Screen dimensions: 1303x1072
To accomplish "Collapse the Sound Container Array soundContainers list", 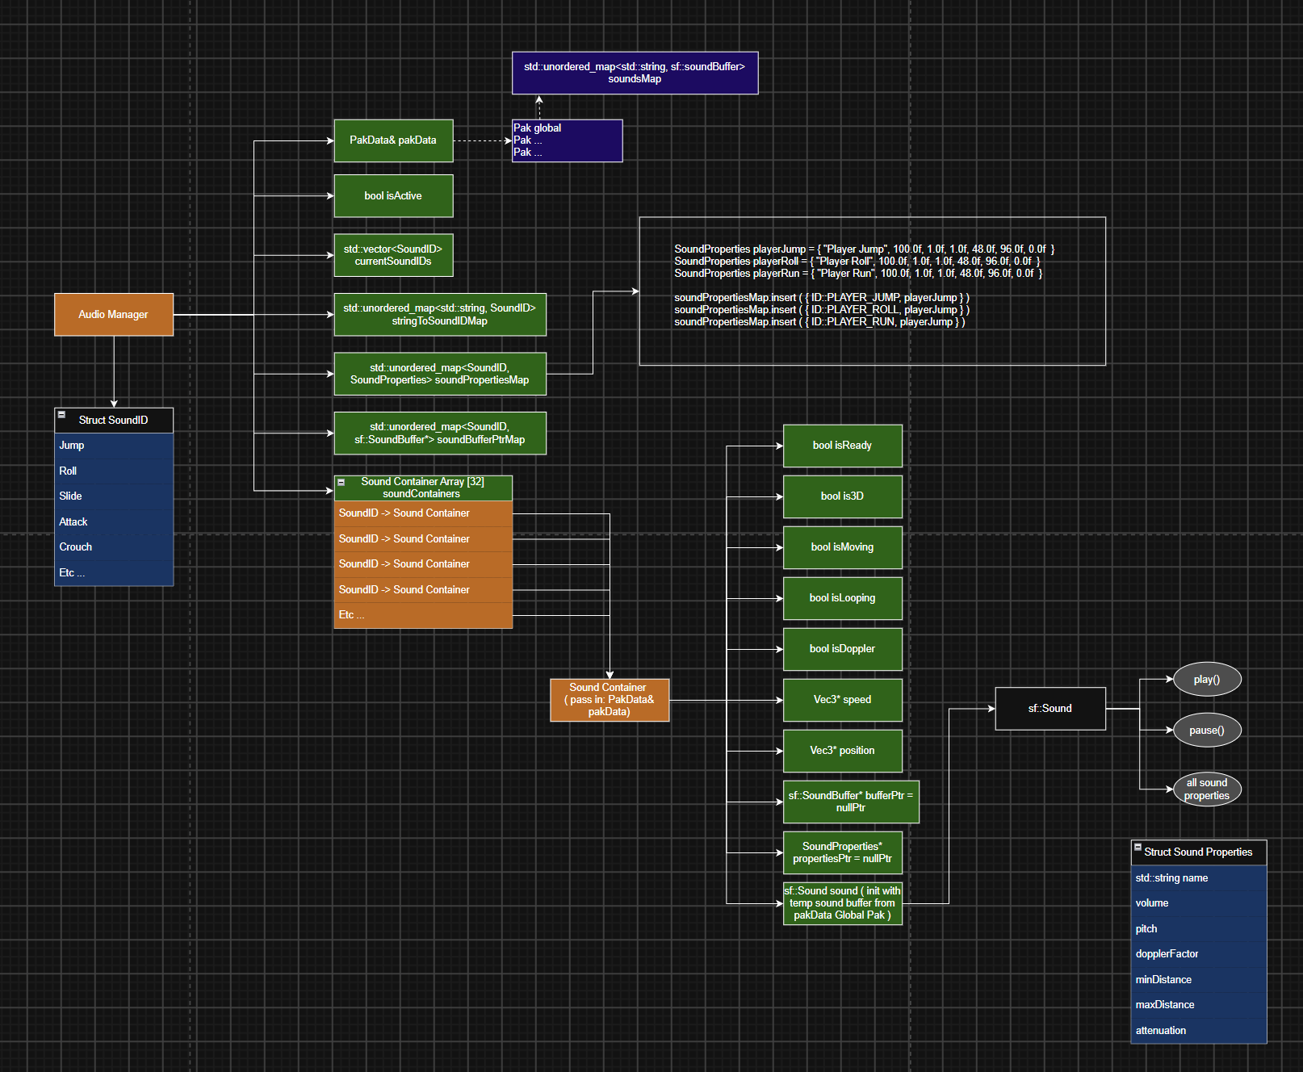I will (341, 482).
